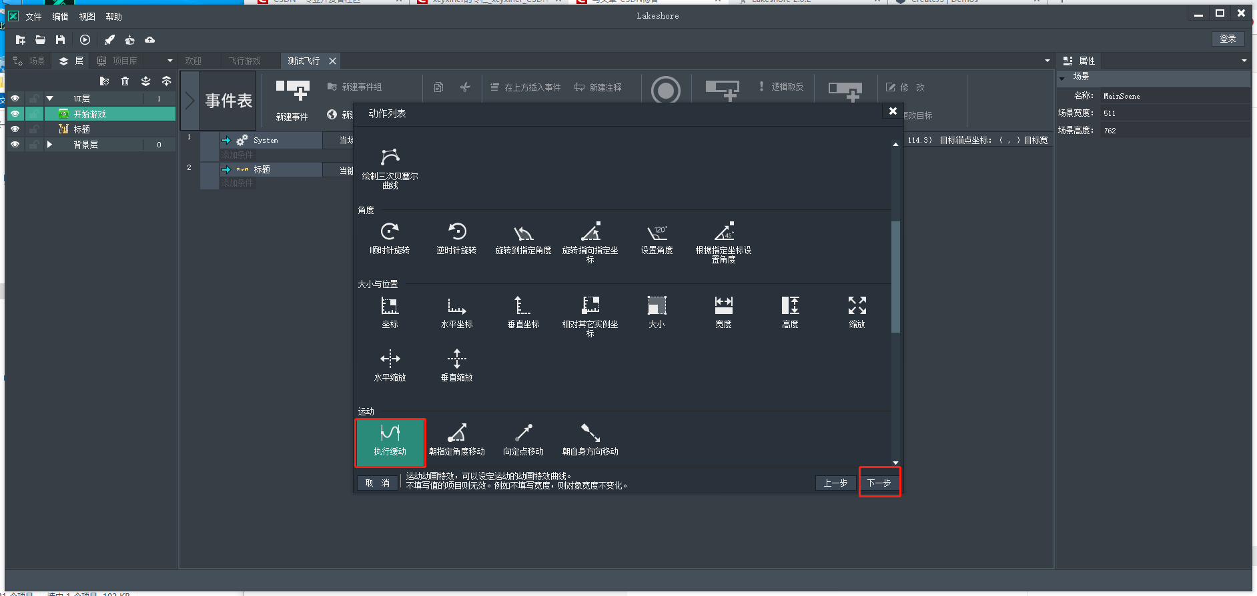This screenshot has height=596, width=1257.
Task: Toggle visibility eye of 背景层
Action: tap(15, 145)
